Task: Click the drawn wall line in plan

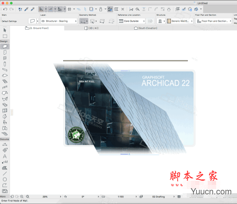Action: pyautogui.click(x=125, y=60)
